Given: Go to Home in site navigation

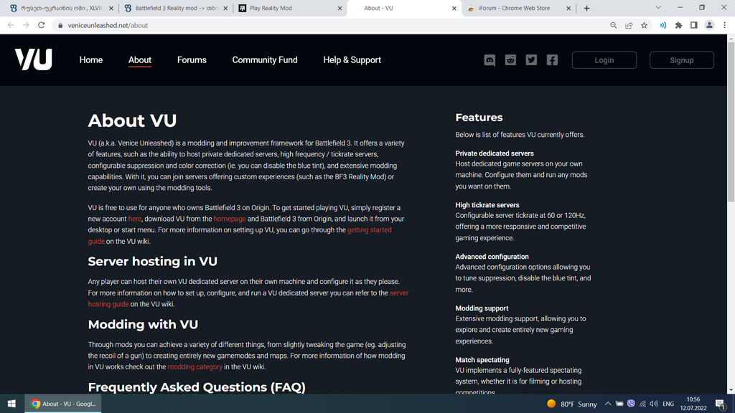Looking at the screenshot, I should tap(91, 60).
